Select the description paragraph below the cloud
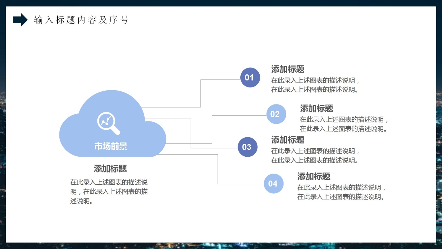This screenshot has height=249, width=442. [x=109, y=192]
